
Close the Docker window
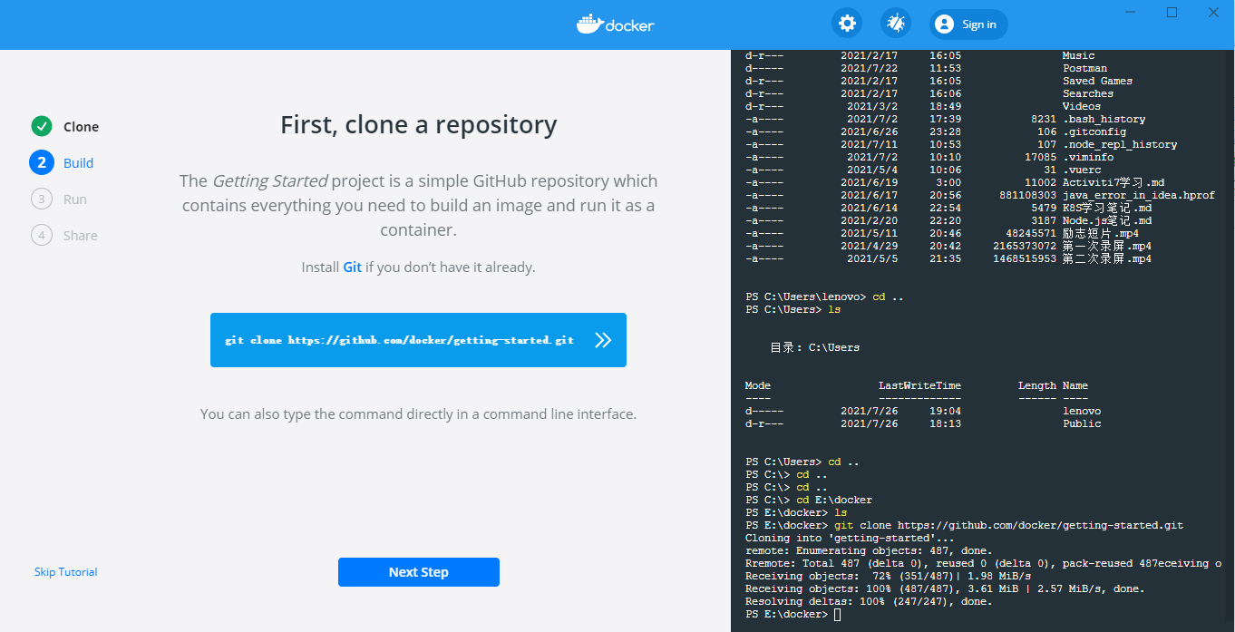1213,12
